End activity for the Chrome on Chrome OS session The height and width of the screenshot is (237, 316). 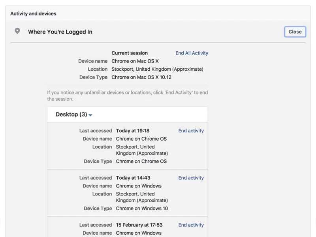(191, 131)
